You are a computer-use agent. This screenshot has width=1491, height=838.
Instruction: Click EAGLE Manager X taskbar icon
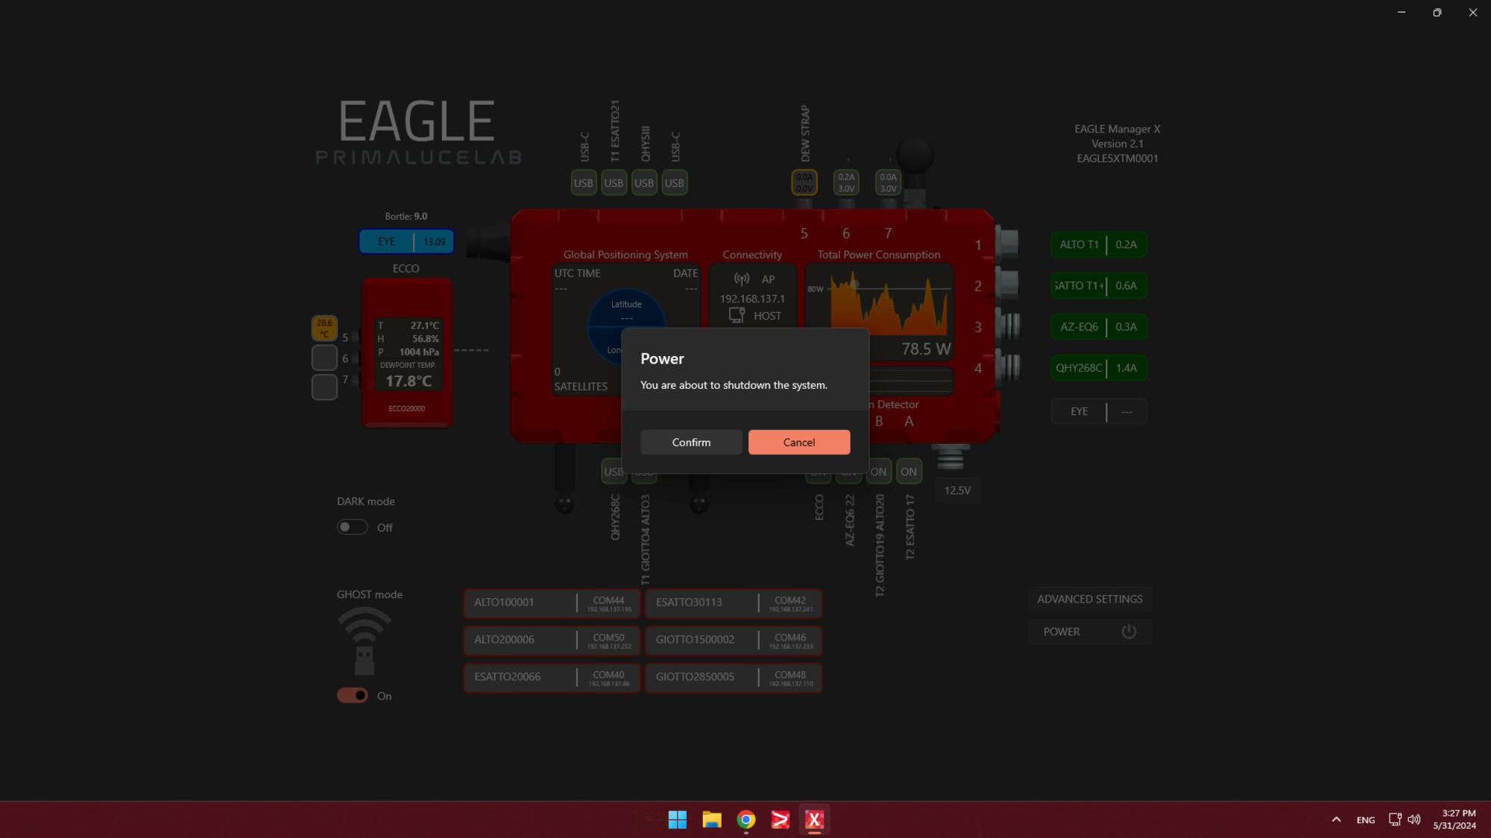(814, 819)
